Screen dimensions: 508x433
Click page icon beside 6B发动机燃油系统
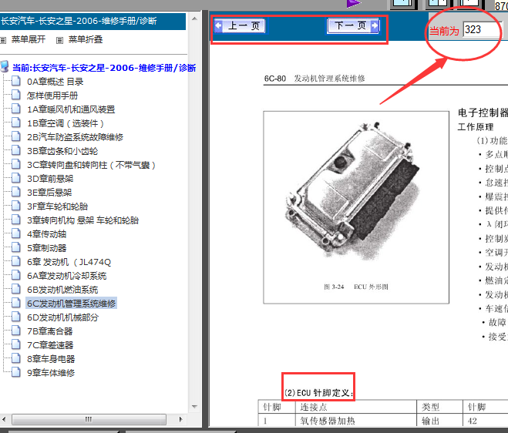pyautogui.click(x=16, y=289)
